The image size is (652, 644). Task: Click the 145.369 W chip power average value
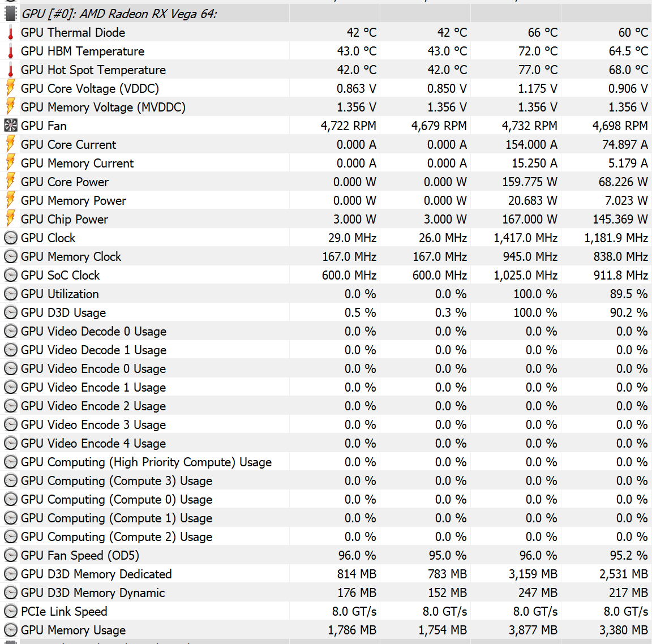[620, 220]
